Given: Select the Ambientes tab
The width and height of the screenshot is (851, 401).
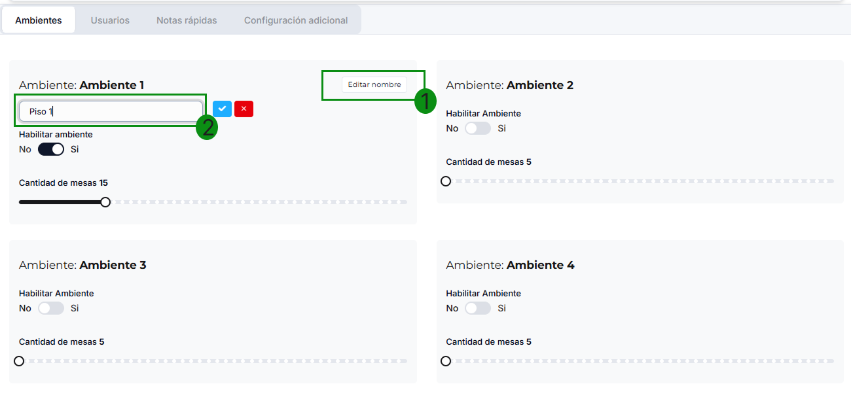Looking at the screenshot, I should pyautogui.click(x=39, y=20).
